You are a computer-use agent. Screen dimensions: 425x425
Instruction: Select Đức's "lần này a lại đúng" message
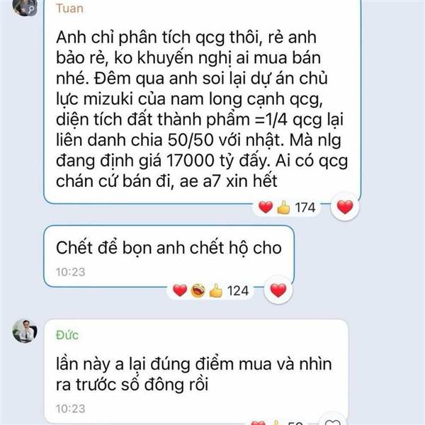point(196,372)
